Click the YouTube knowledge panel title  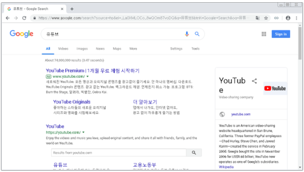pyautogui.click(x=232, y=85)
